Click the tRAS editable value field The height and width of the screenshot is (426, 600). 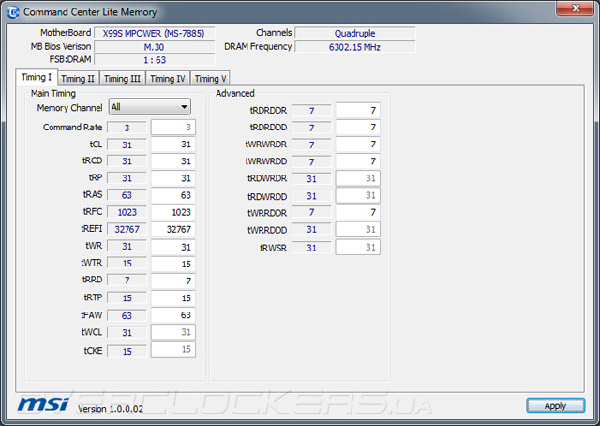click(172, 195)
